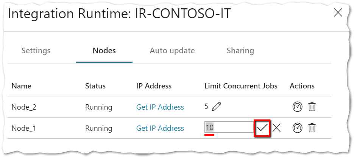
Task: Click the Name column header
Action: (22, 86)
